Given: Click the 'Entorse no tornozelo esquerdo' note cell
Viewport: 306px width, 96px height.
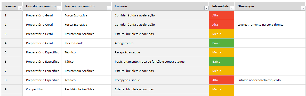Looking at the screenshot, I should pyautogui.click(x=270, y=80).
